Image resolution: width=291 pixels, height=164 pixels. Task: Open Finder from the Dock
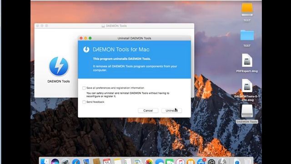tap(45, 161)
